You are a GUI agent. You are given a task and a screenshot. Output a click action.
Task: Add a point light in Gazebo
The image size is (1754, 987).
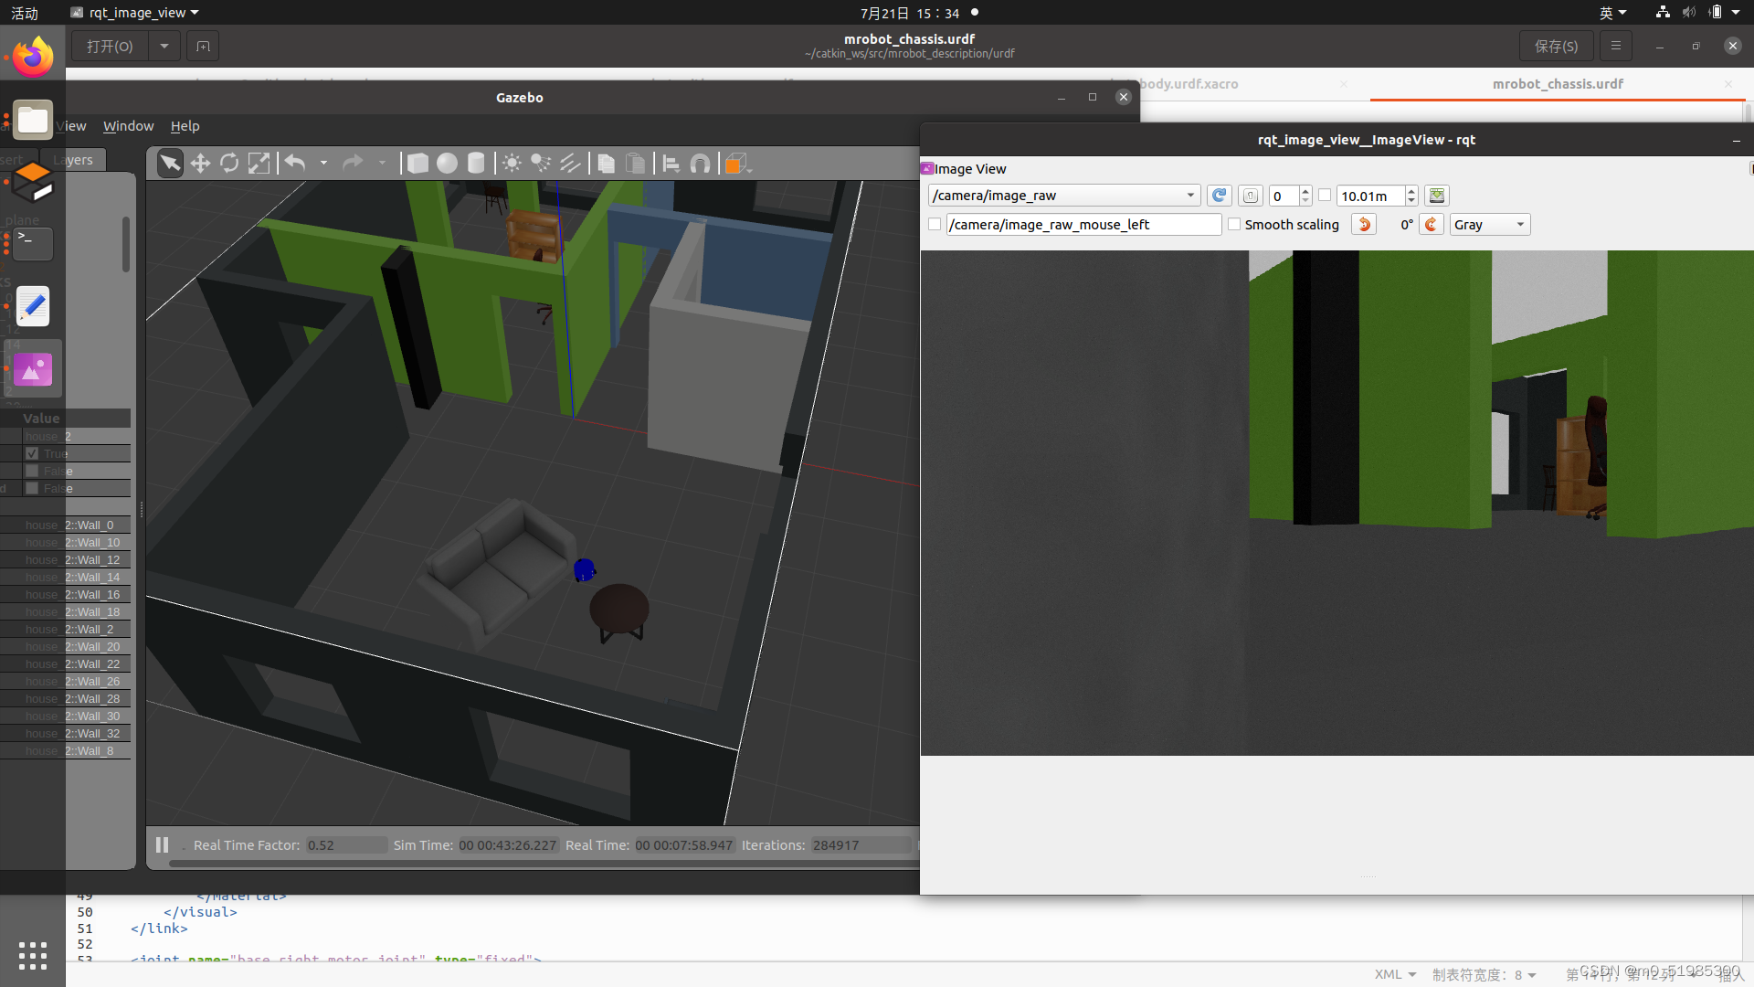(x=512, y=164)
